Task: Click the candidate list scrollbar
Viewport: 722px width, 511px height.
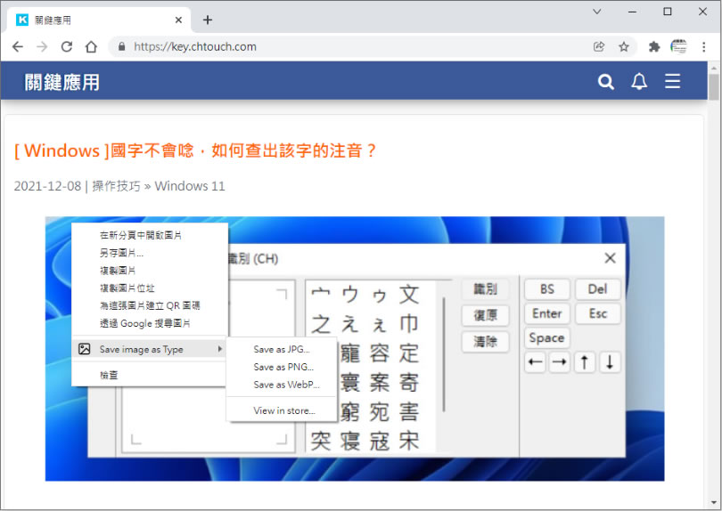Action: pos(444,354)
